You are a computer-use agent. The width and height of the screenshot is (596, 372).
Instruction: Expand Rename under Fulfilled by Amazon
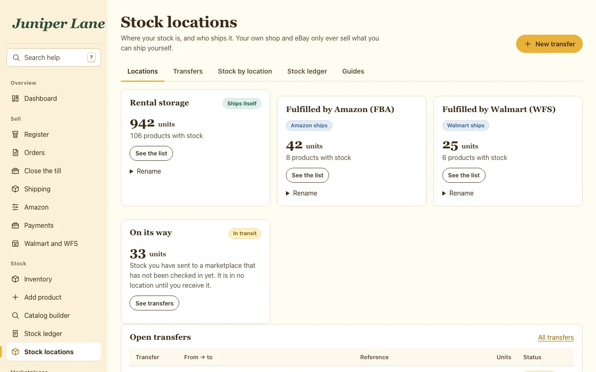pyautogui.click(x=302, y=193)
